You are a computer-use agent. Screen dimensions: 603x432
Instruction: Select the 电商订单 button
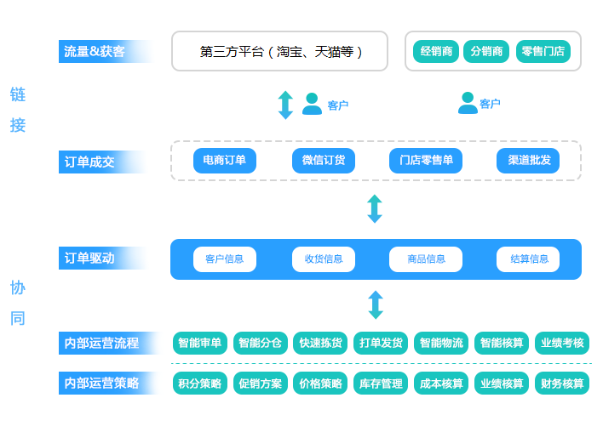[225, 161]
